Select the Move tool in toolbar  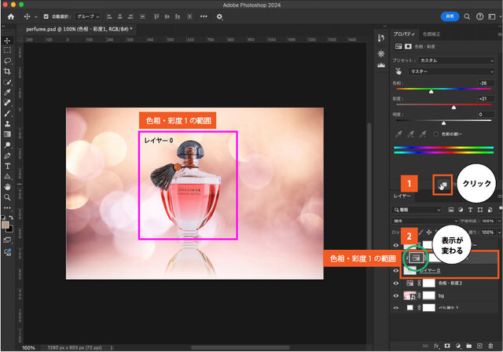(x=7, y=39)
